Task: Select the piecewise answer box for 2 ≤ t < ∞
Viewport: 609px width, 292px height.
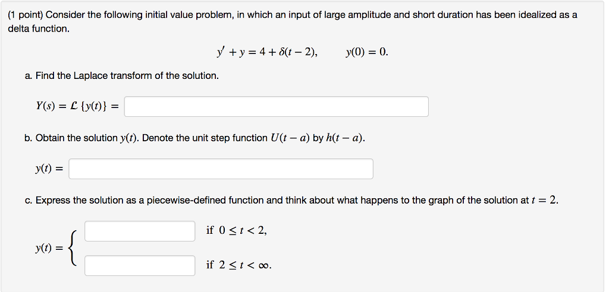Action: pyautogui.click(x=140, y=265)
